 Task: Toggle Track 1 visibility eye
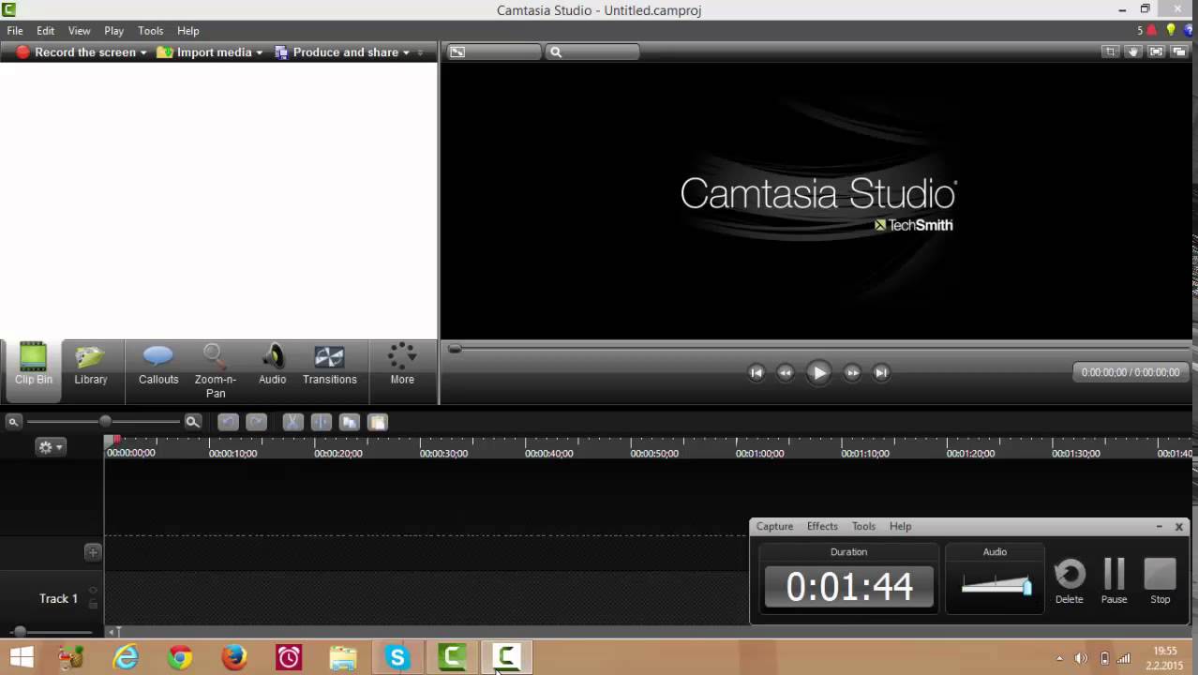click(93, 591)
